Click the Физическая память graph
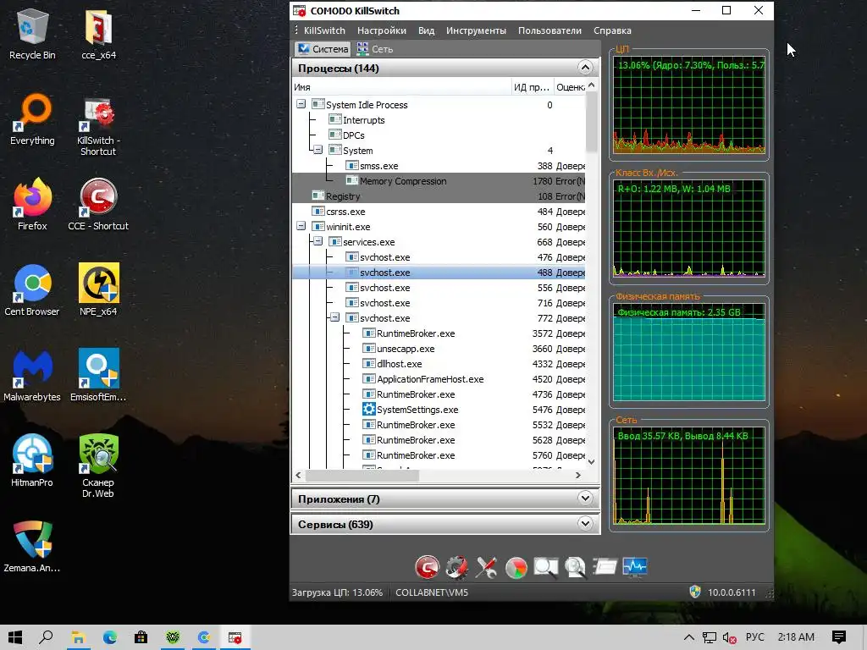The height and width of the screenshot is (650, 867). [x=689, y=352]
